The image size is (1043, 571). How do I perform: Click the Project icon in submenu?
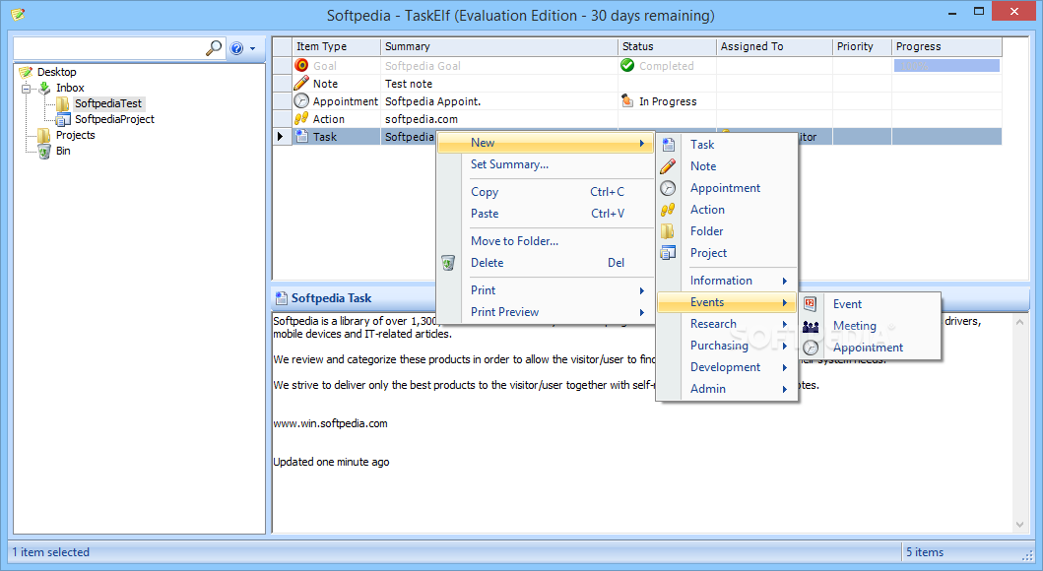tap(668, 253)
